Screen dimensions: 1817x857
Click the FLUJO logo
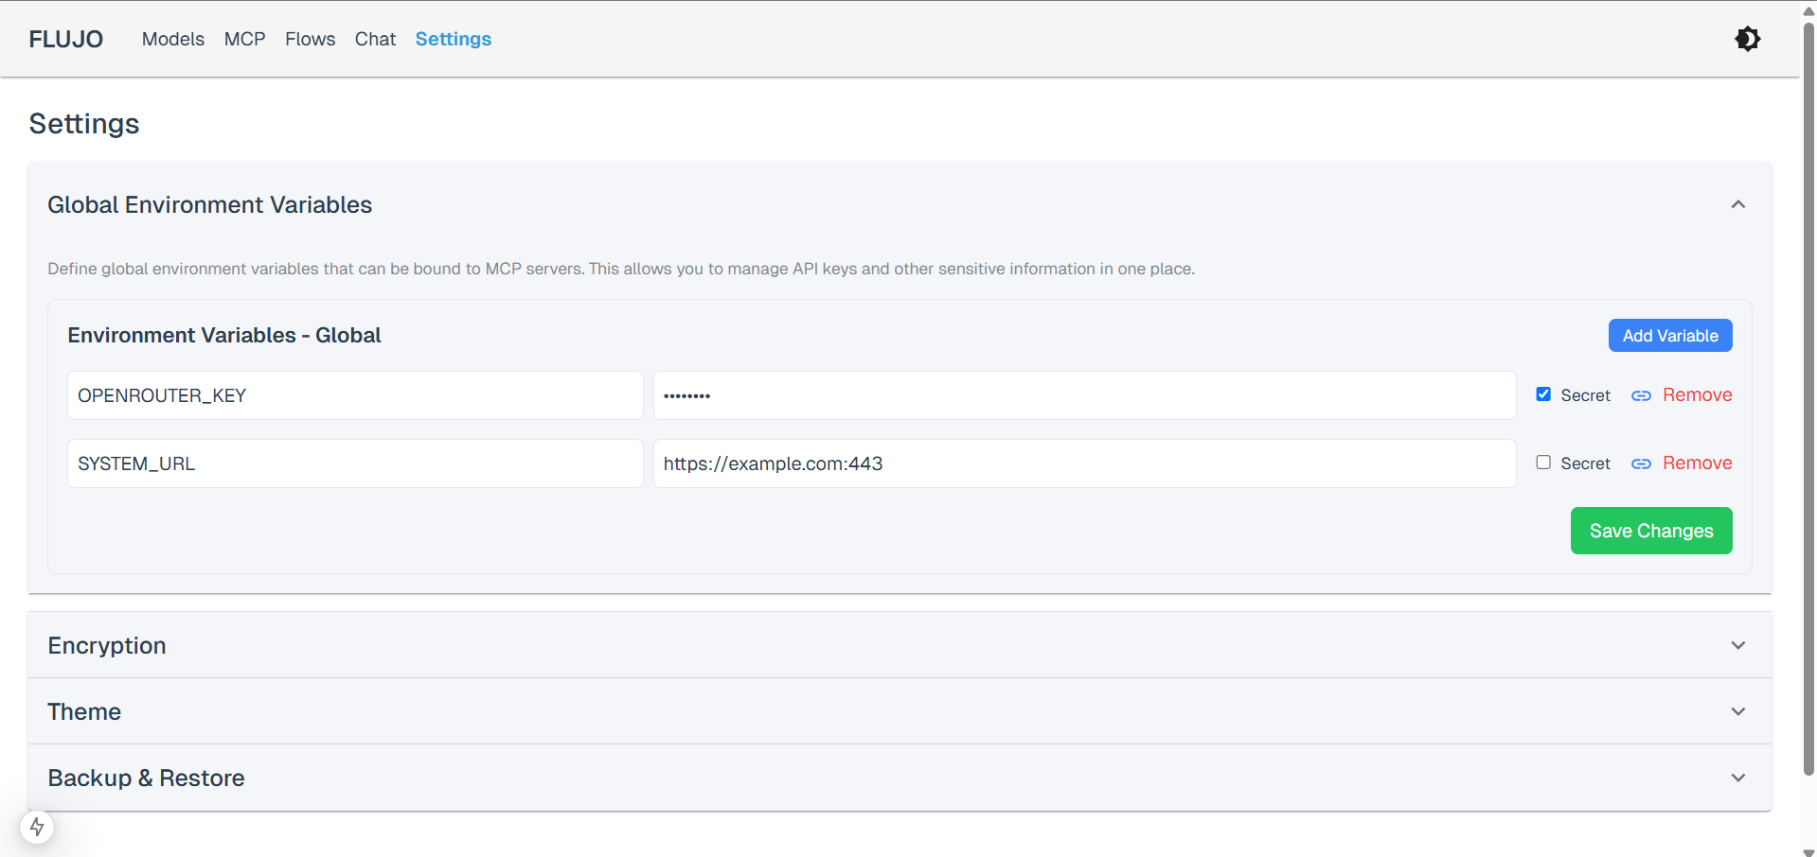(66, 39)
